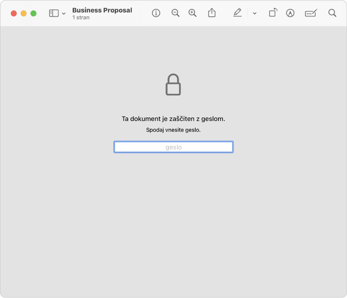
Task: Toggle the sidebar view button
Action: point(54,13)
